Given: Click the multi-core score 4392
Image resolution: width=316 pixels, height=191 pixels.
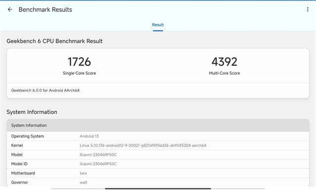Looking at the screenshot, I should [224, 62].
